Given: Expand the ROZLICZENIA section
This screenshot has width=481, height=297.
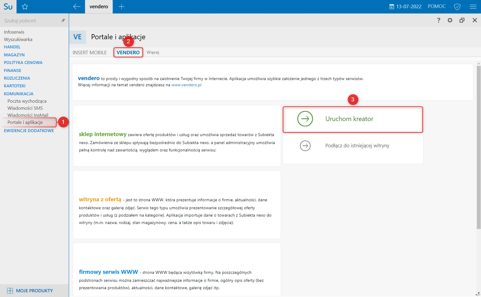Looking at the screenshot, I should point(17,78).
